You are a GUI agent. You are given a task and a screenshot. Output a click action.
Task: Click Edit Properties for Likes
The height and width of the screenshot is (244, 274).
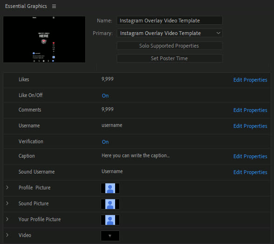coord(250,80)
